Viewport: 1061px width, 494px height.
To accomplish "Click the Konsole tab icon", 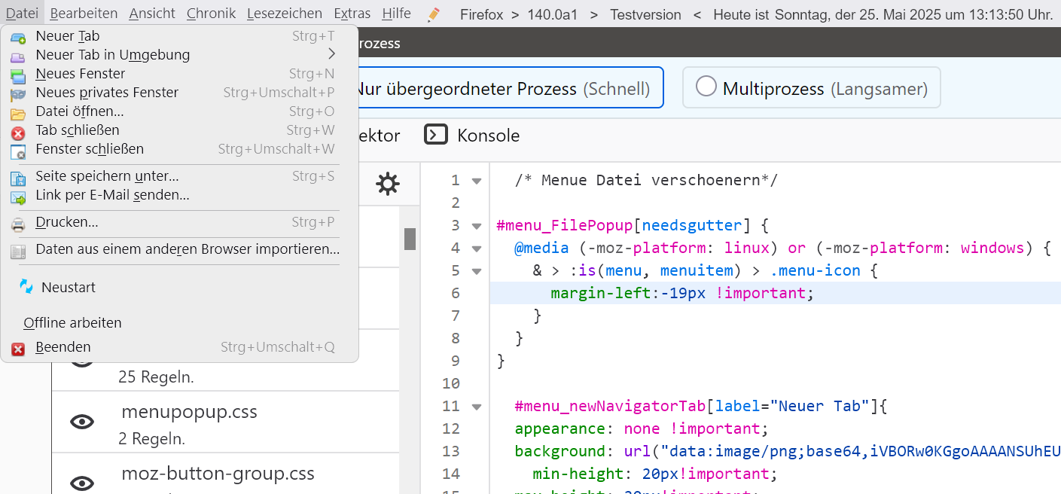I will (436, 135).
